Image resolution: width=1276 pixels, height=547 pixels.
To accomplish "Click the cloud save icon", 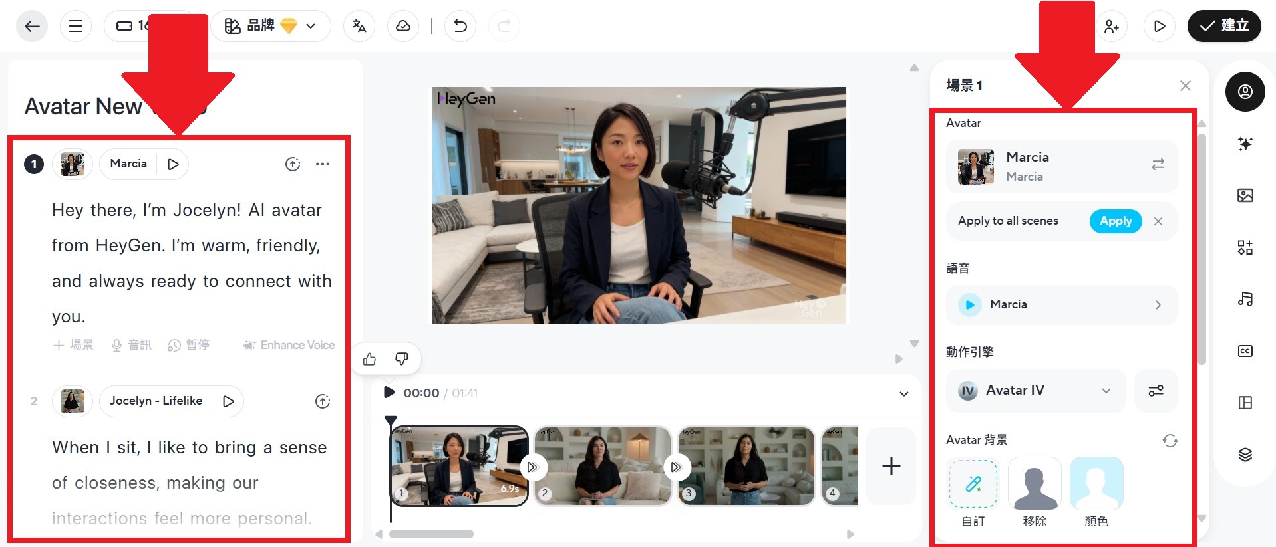I will (403, 26).
